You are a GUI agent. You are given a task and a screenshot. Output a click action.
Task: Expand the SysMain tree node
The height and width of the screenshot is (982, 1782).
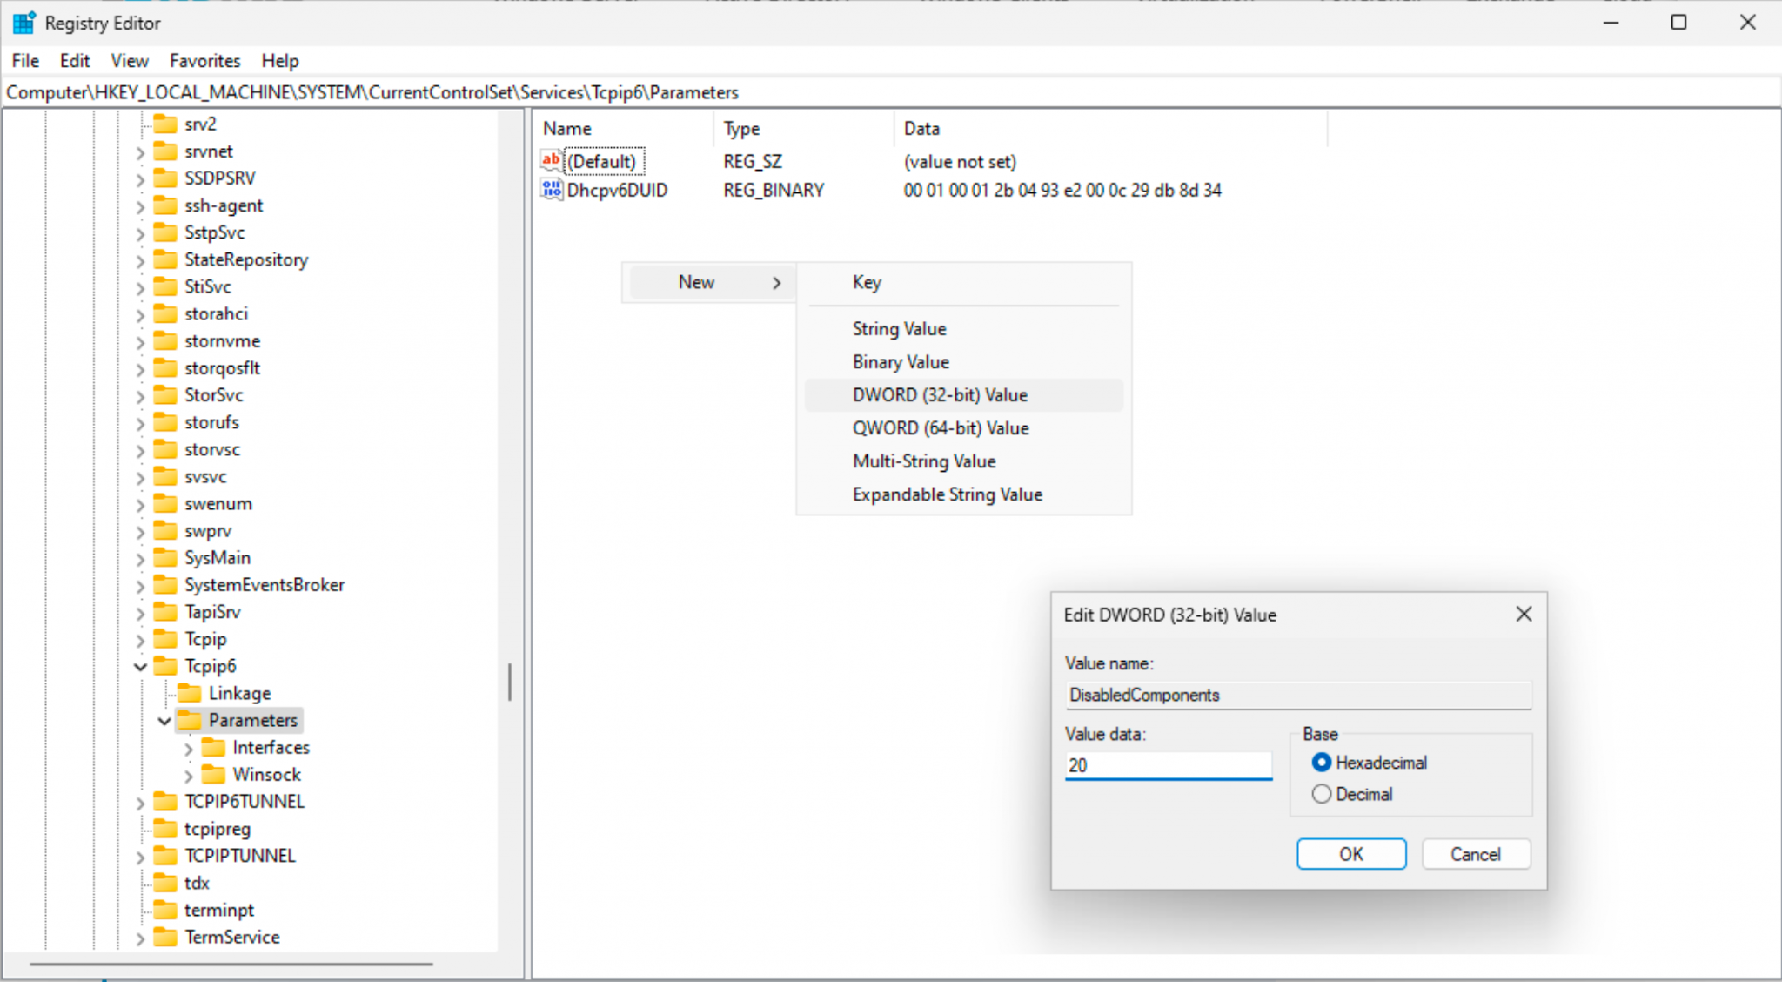(140, 557)
